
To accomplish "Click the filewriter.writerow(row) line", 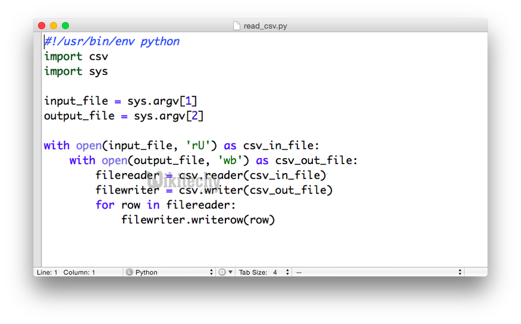I will click(198, 220).
